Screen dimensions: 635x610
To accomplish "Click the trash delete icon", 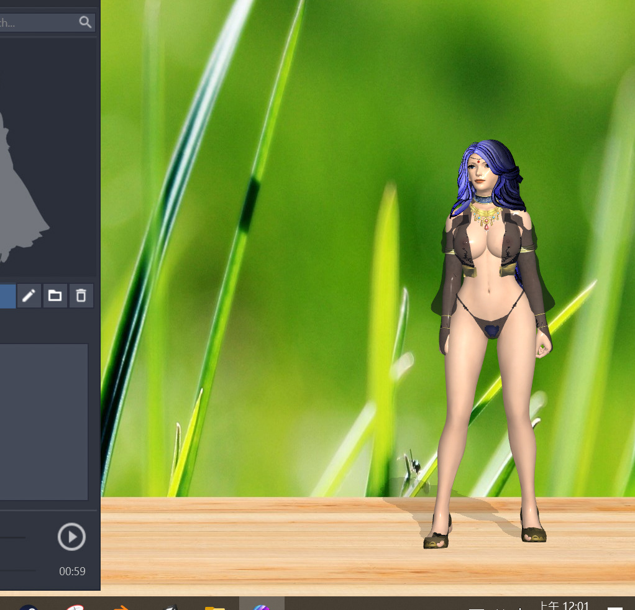I will coord(81,296).
